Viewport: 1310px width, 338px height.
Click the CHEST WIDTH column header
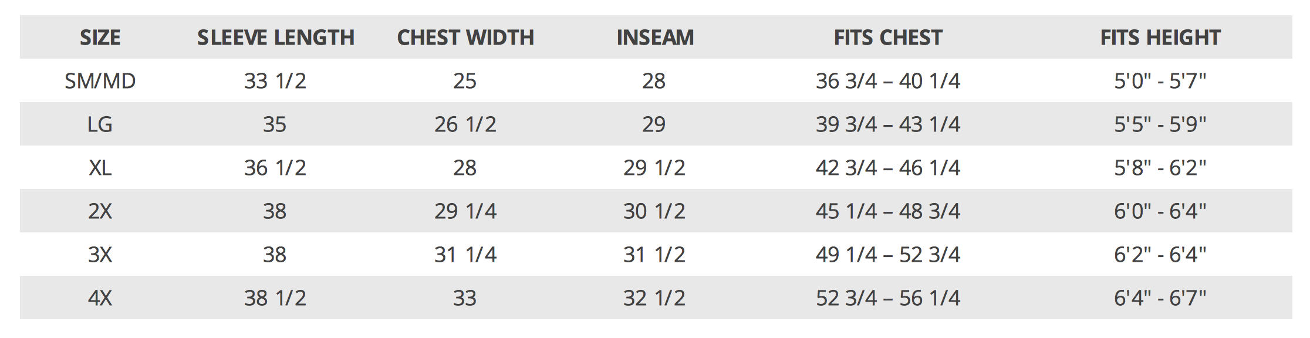pyautogui.click(x=465, y=38)
